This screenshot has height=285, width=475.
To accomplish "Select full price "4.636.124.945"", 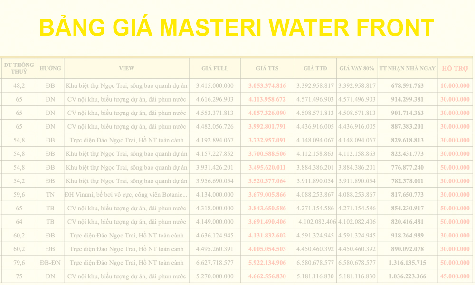I will [x=215, y=236].
